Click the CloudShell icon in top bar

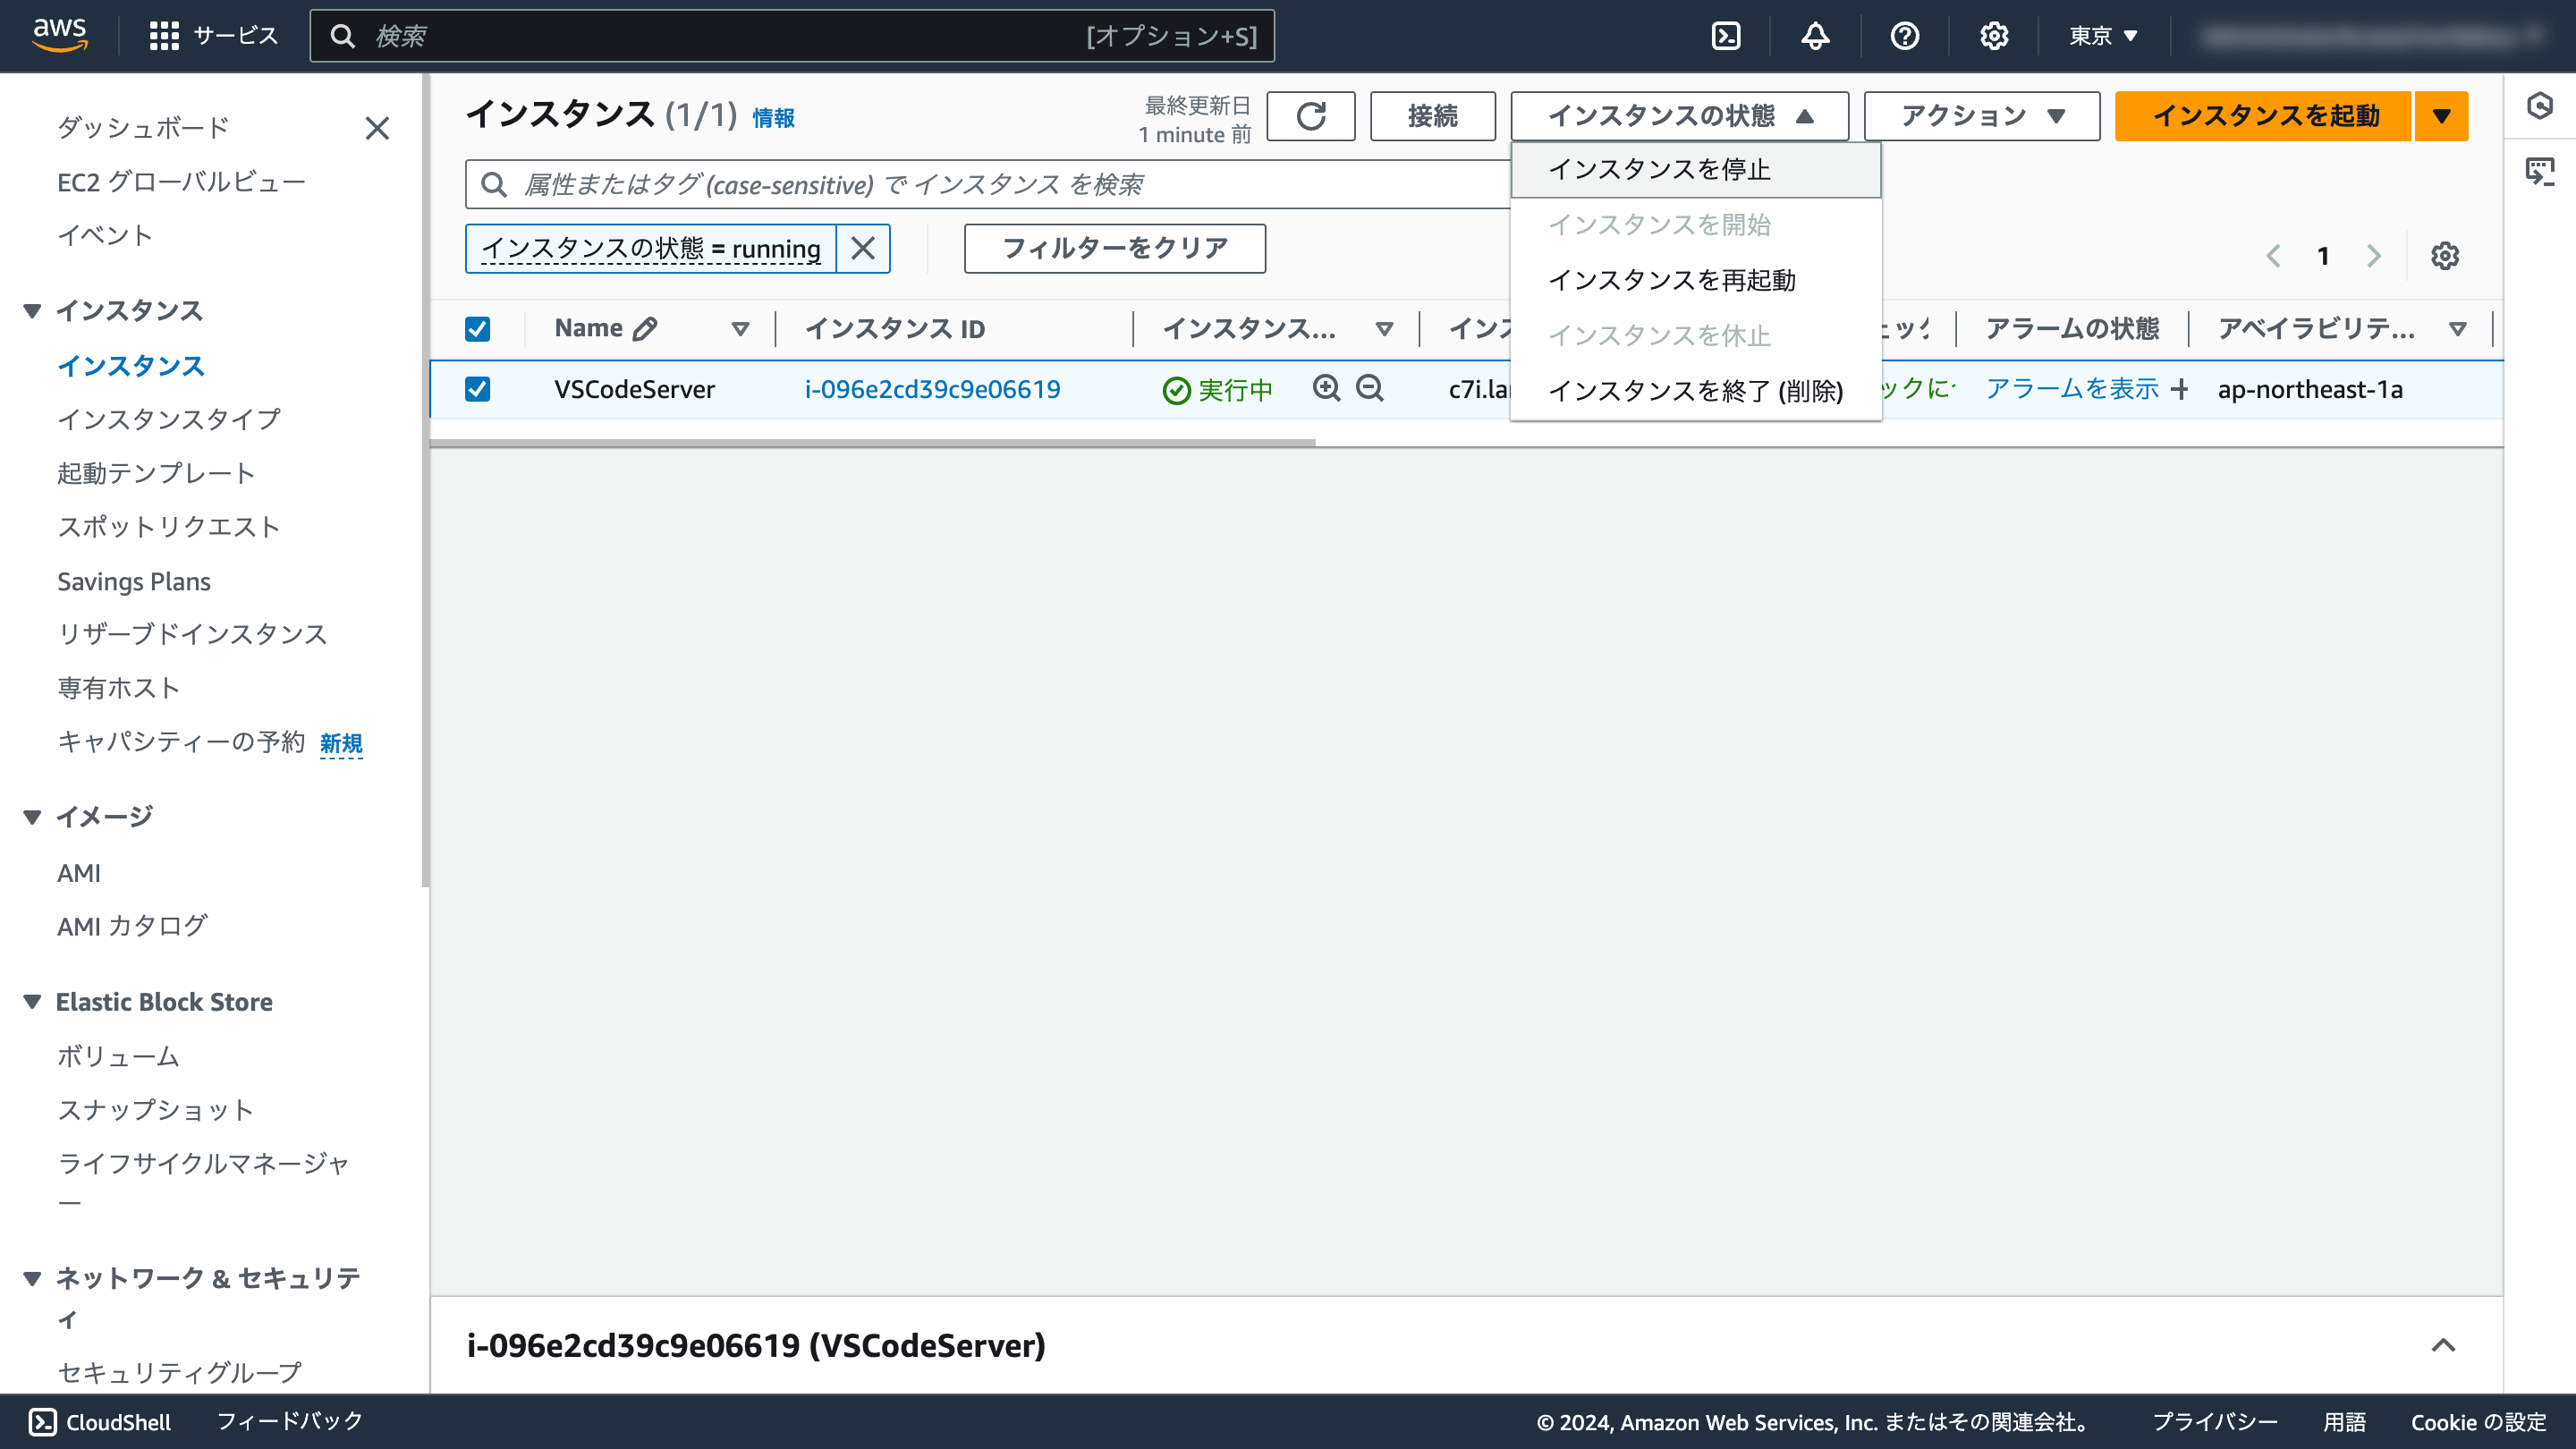pos(1726,36)
